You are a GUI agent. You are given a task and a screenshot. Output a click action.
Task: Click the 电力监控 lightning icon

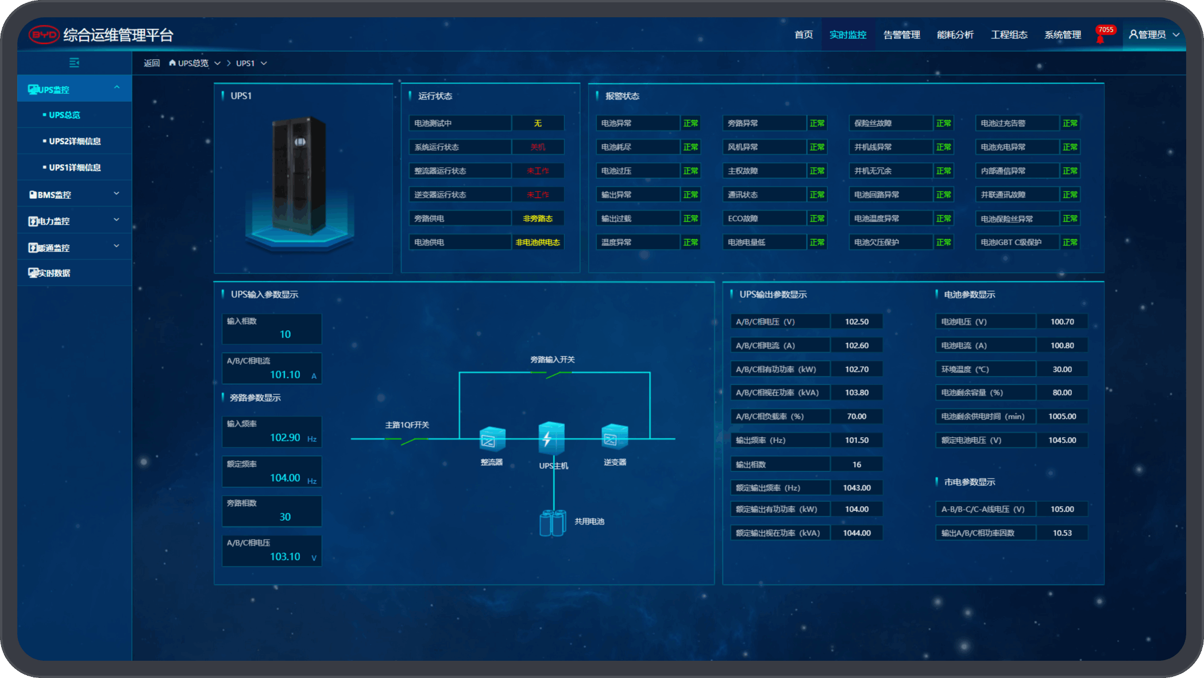click(33, 221)
